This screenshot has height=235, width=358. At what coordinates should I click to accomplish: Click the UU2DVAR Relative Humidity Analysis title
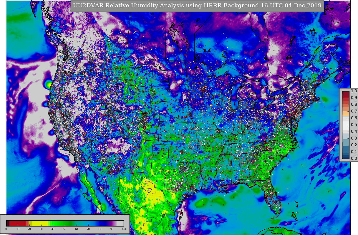pos(197,6)
